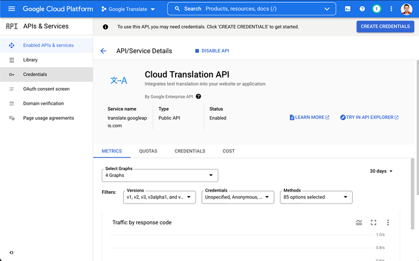Change the 30 days time range

[381, 171]
